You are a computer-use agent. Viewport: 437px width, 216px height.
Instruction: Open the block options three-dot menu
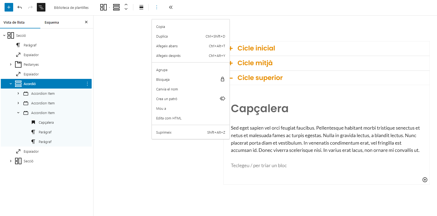point(157,7)
